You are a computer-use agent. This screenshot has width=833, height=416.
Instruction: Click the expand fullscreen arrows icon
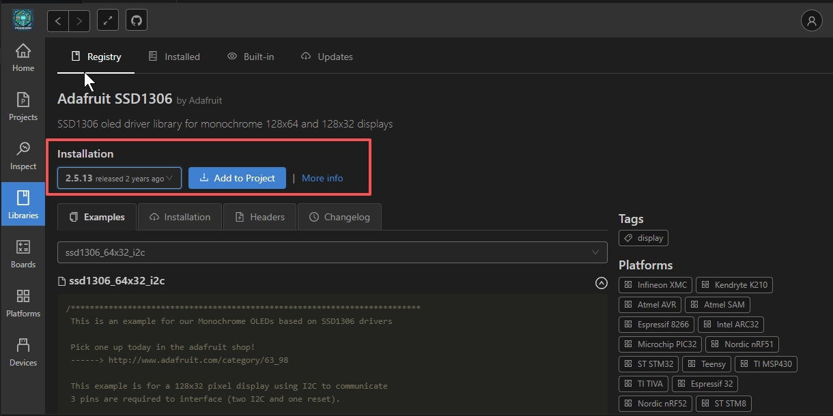[x=108, y=20]
